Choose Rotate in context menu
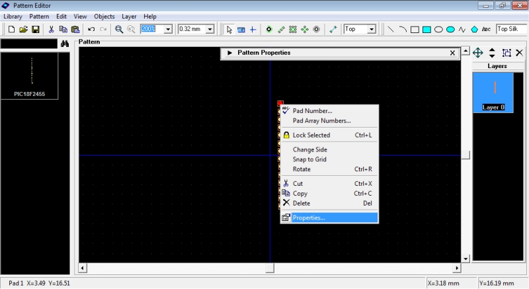 tap(329, 169)
